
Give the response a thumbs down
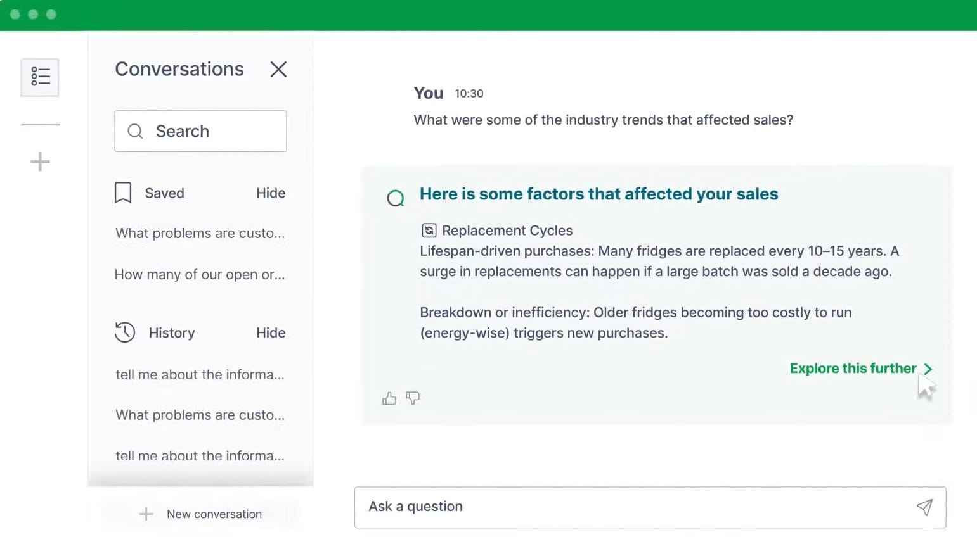[413, 398]
